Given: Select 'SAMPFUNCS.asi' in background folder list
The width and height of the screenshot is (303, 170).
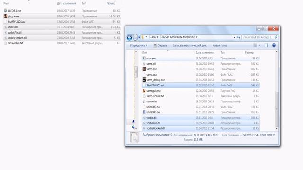Looking at the screenshot, I should [62, 22].
